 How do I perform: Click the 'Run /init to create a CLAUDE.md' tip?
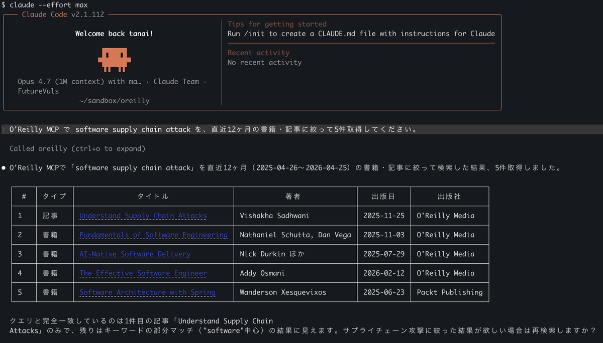(361, 34)
